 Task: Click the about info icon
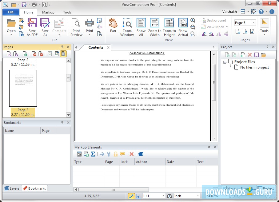pos(272,12)
